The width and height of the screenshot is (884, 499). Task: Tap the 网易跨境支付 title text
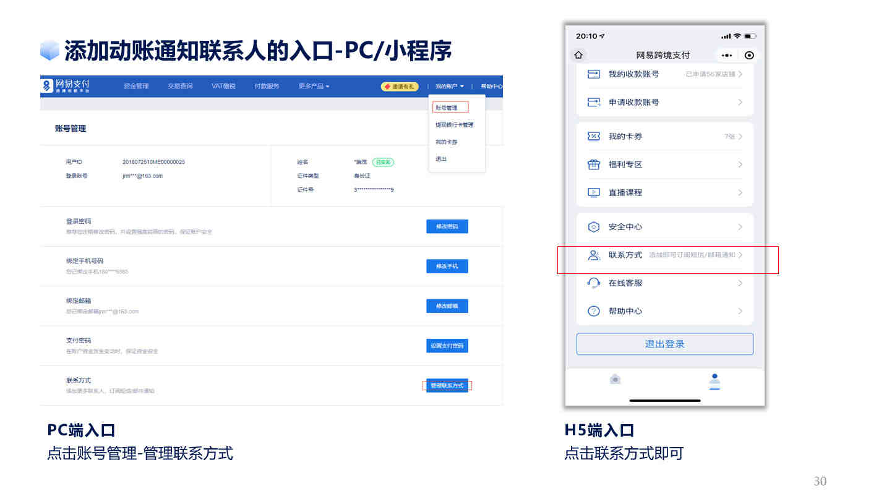(663, 55)
